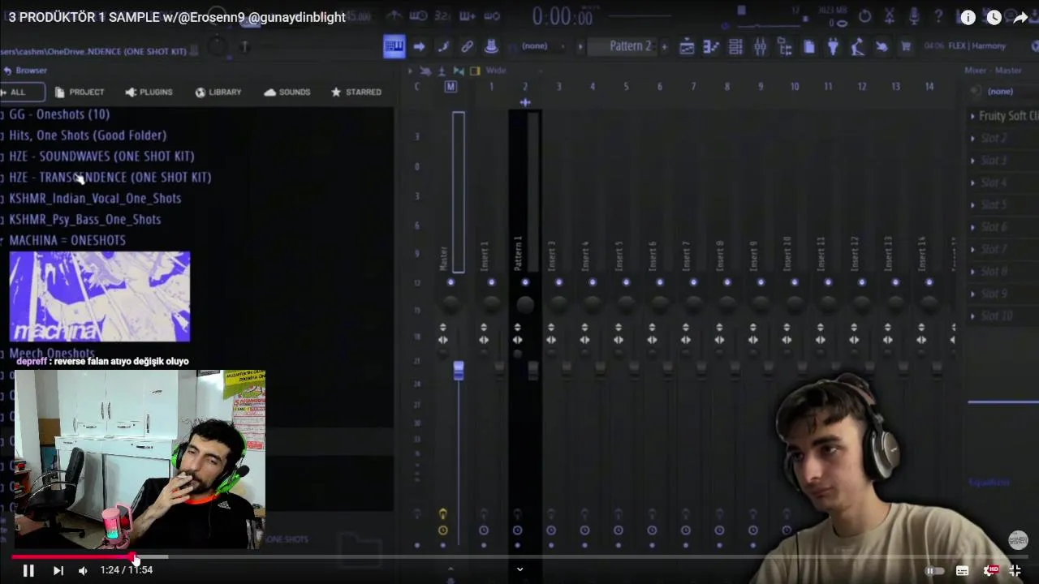Image resolution: width=1039 pixels, height=584 pixels.
Task: Switch to the PLUGINS browser tab
Action: 149,92
